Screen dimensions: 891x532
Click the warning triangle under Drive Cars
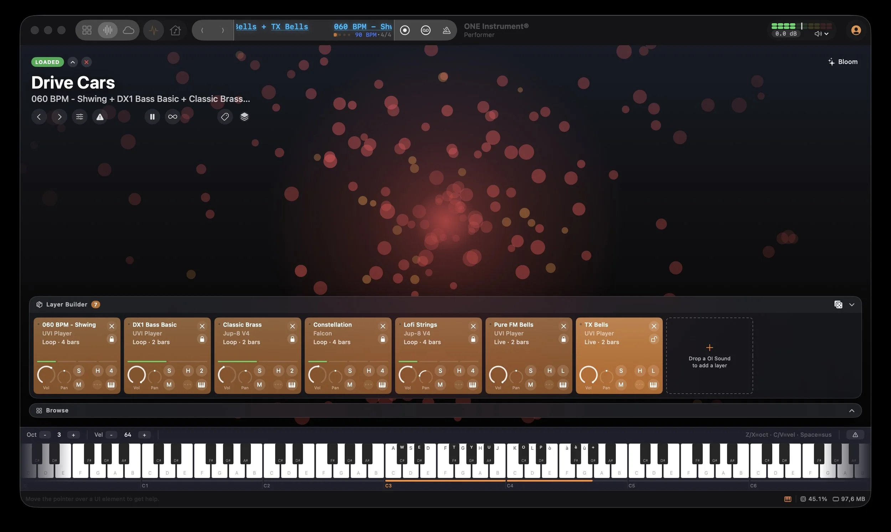pos(100,116)
